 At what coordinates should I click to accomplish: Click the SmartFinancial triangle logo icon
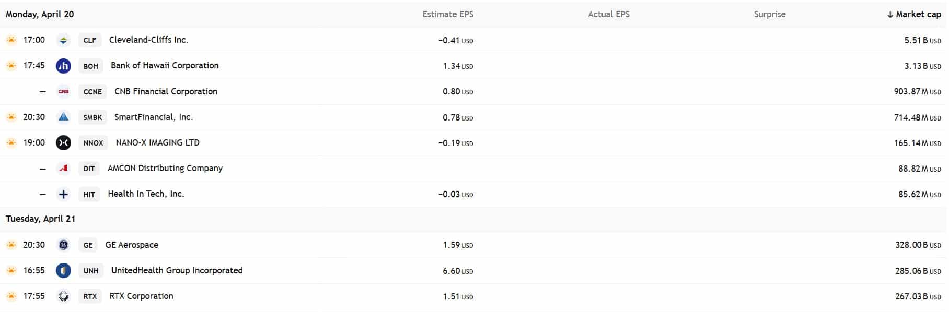63,117
